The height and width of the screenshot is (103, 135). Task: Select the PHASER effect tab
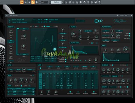(114, 76)
